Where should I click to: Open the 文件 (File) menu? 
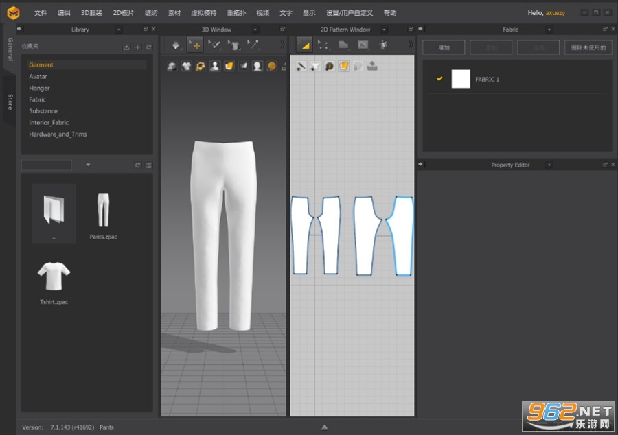pos(41,13)
